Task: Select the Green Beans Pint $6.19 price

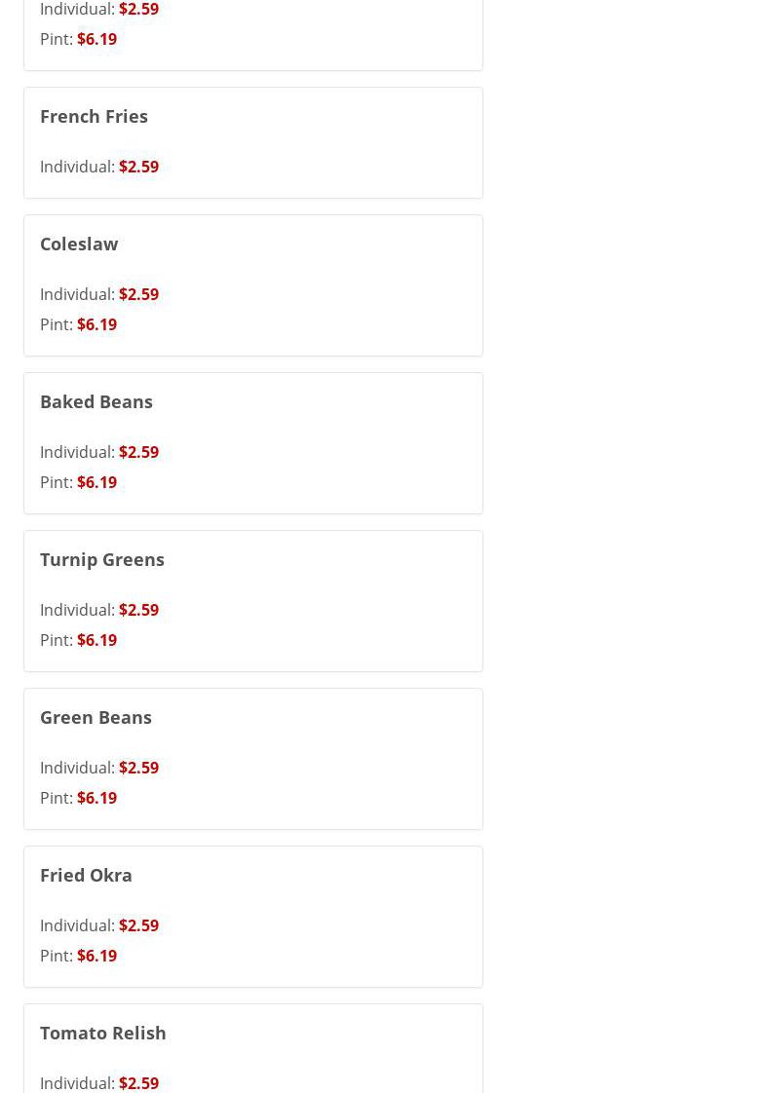Action: [x=96, y=798]
